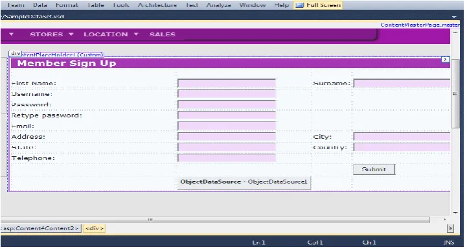The height and width of the screenshot is (249, 467).
Task: Click in the Username text box
Action: pyautogui.click(x=227, y=93)
